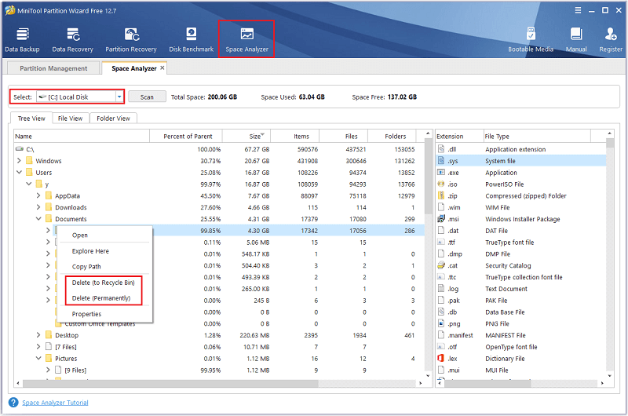Select the .exe Application icon

point(441,172)
